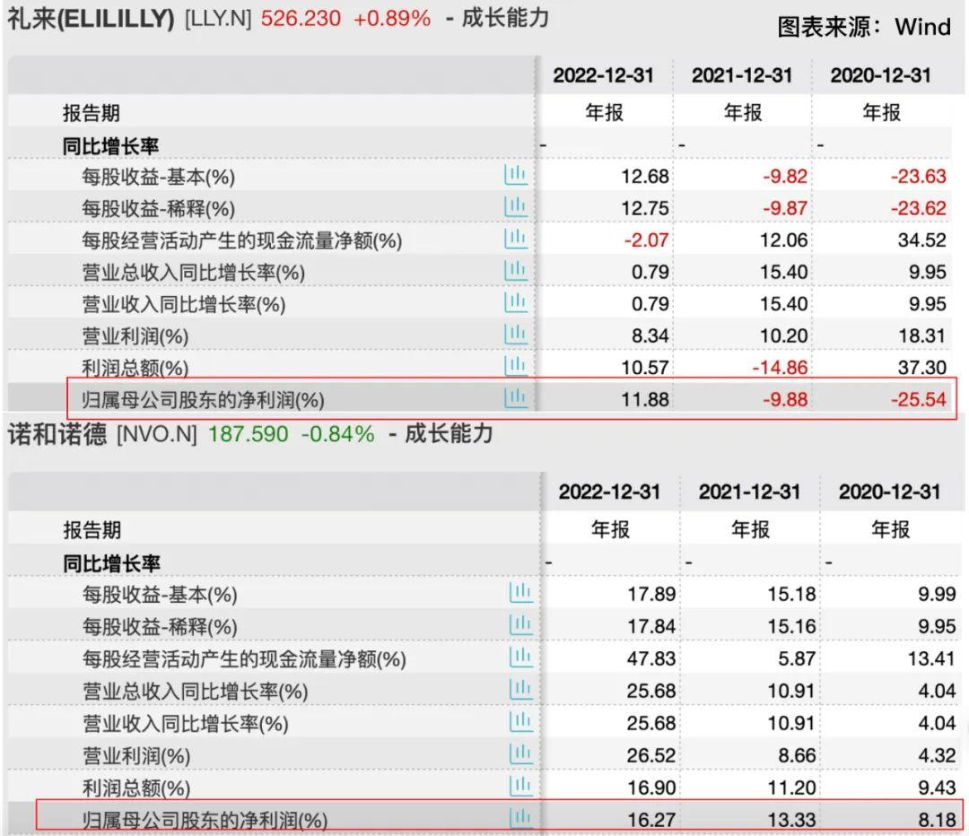Click value -23.63 in Eli Lilly table
The image size is (969, 836).
point(919,177)
